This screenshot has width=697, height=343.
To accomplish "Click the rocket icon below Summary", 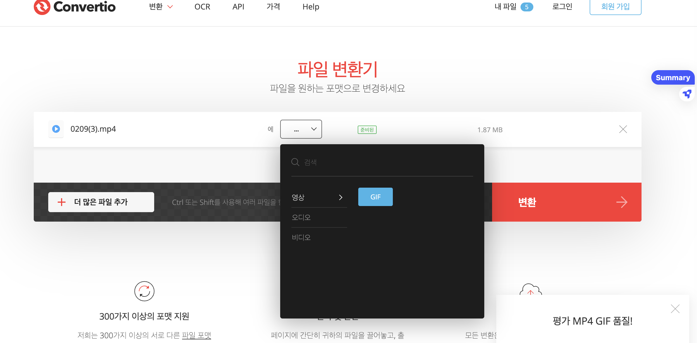I will pos(687,94).
